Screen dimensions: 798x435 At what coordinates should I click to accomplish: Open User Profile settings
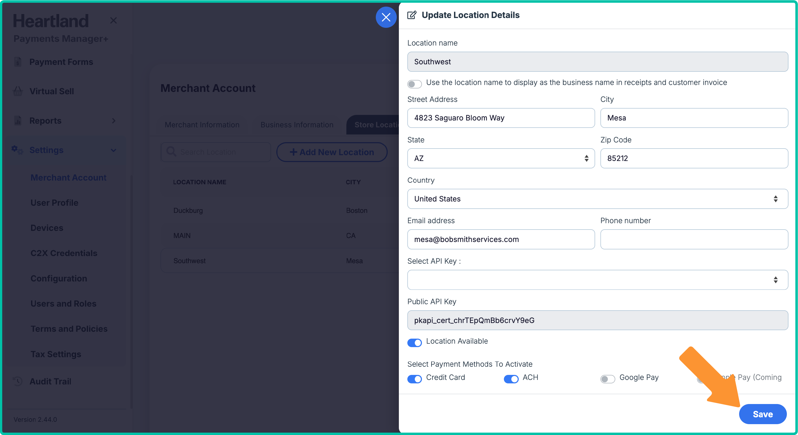click(x=55, y=203)
